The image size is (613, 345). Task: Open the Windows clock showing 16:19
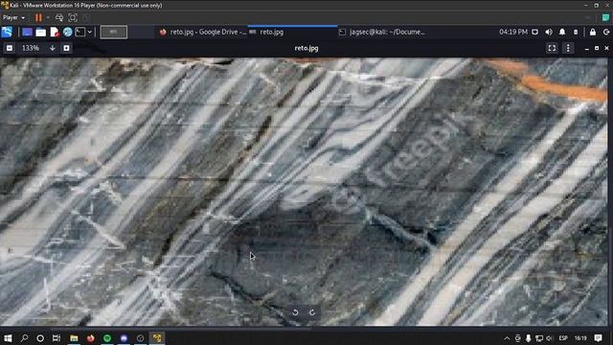coord(580,338)
